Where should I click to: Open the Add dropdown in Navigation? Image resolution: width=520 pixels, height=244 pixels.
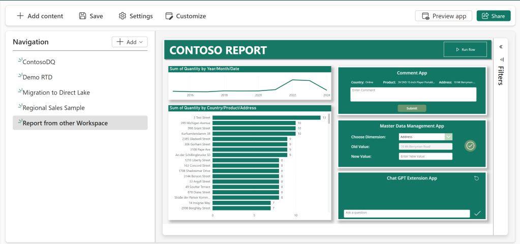coord(130,42)
